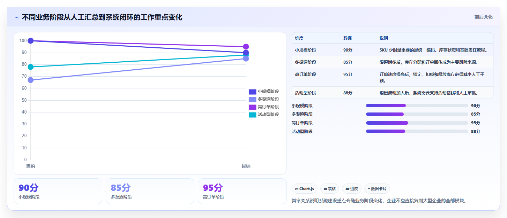The height and width of the screenshot is (218, 507).
Task: Toggle 活动型阶段 legend swatch in chart
Action: click(253, 115)
